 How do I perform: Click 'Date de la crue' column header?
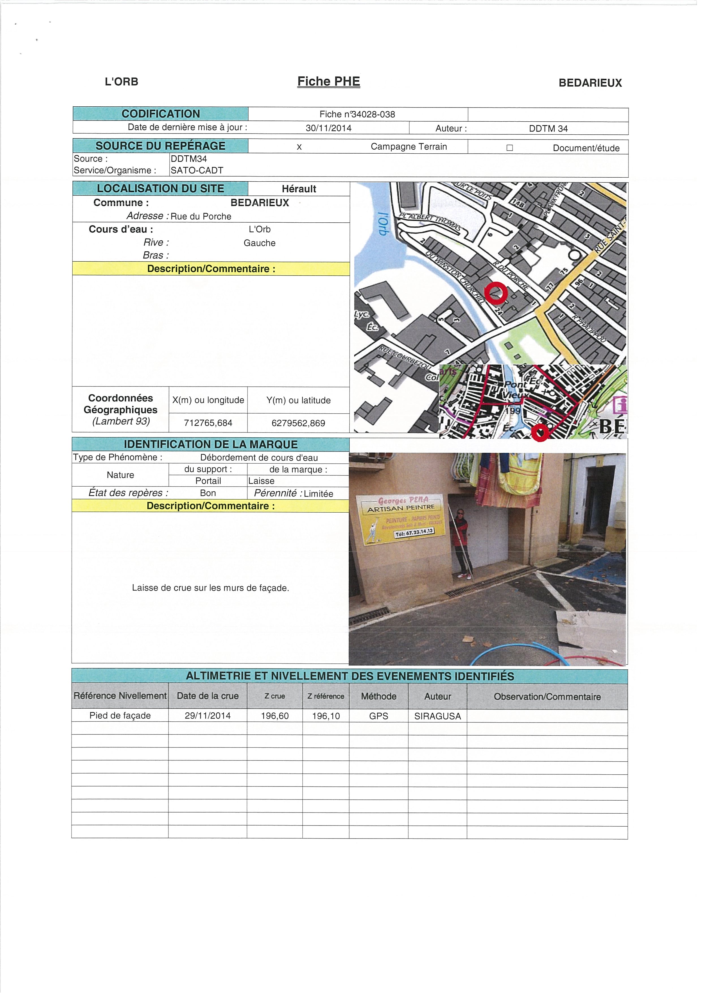pyautogui.click(x=208, y=696)
